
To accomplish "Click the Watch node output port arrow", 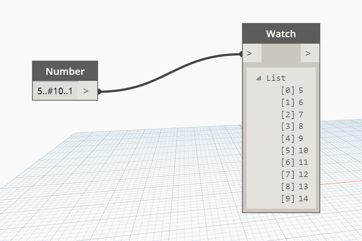I will [308, 53].
